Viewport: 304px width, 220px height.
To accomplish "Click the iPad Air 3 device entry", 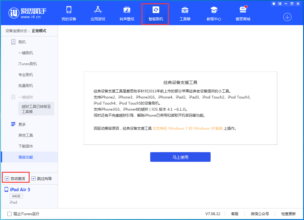I will [x=20, y=189].
